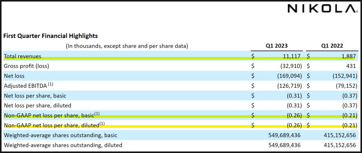Select the 'Total revenues' row label
Screen dimensions: 362x153
click(22, 56)
